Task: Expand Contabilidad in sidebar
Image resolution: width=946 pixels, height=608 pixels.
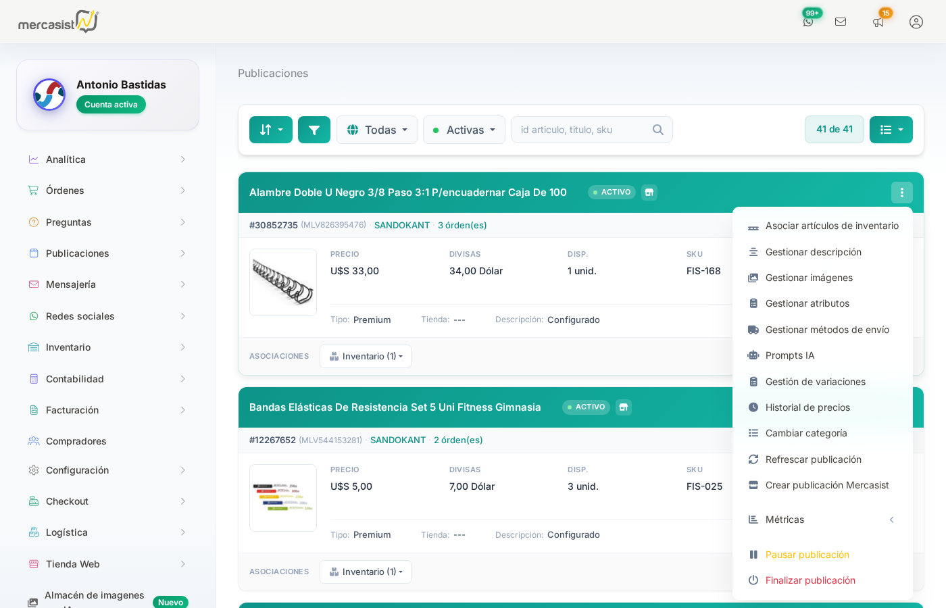Action: click(x=108, y=379)
